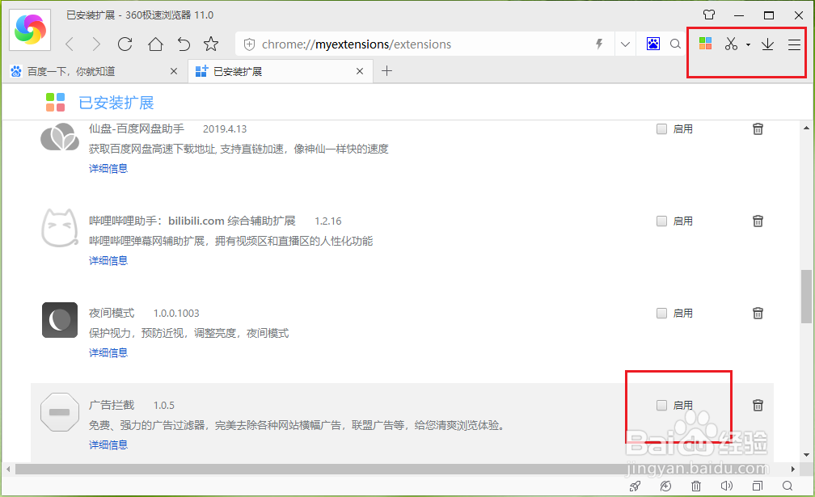Open Baidu image search icon in address bar
Screen dimensions: 815x497
tap(654, 44)
